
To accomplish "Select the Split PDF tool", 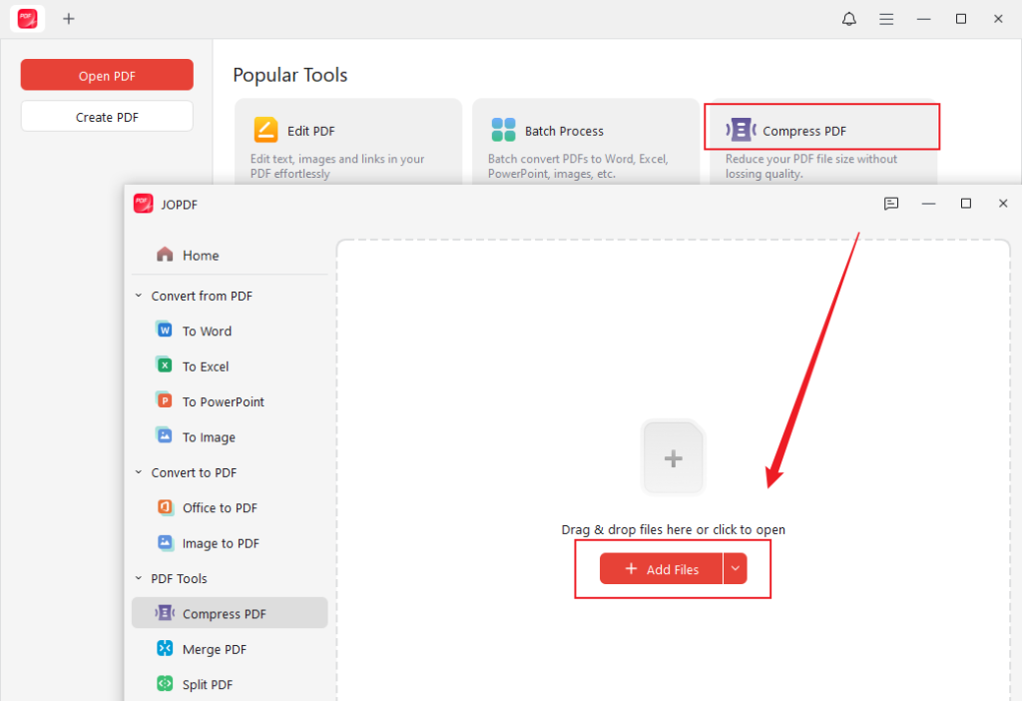I will [210, 684].
